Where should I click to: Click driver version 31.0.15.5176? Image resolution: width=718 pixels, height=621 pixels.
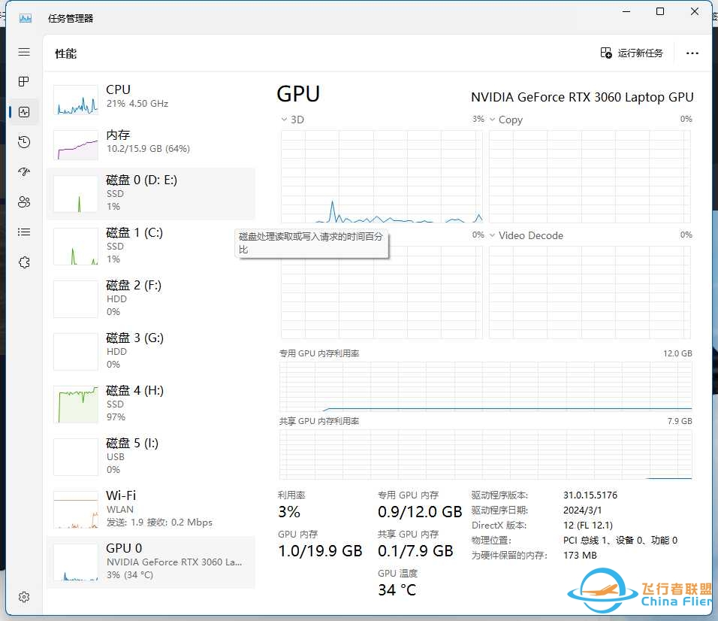(590, 495)
